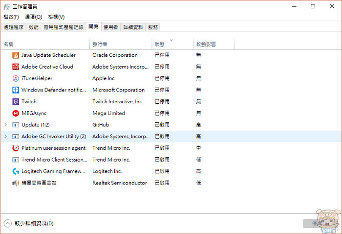The height and width of the screenshot is (234, 342).
Task: Select Platinum user session agent name
Action: click(53, 148)
